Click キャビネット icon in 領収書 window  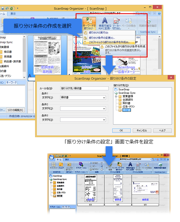(x=53, y=166)
